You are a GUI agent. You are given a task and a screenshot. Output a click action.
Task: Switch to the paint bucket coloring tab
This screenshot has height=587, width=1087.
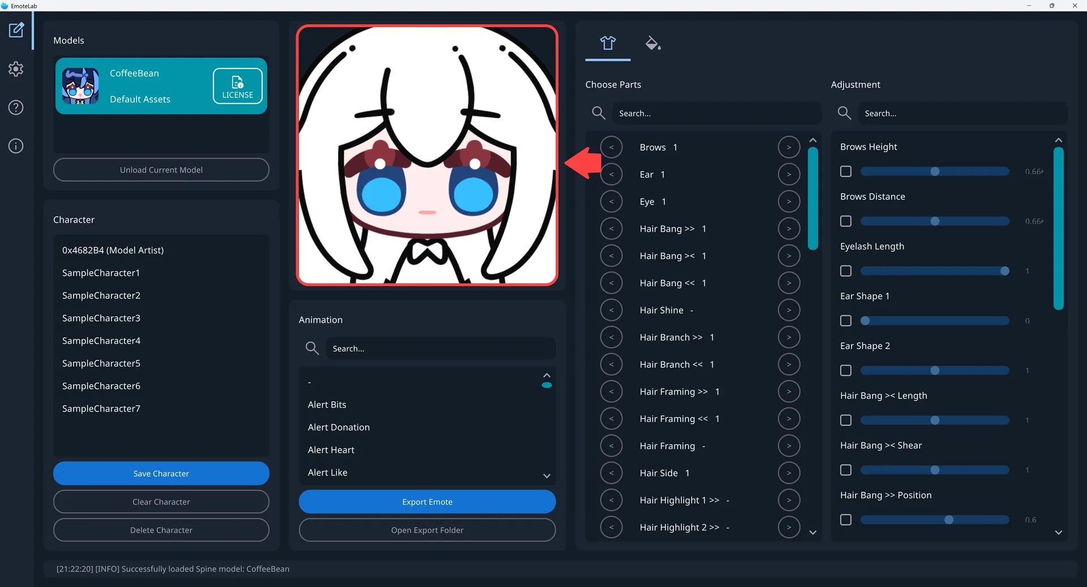pos(652,43)
